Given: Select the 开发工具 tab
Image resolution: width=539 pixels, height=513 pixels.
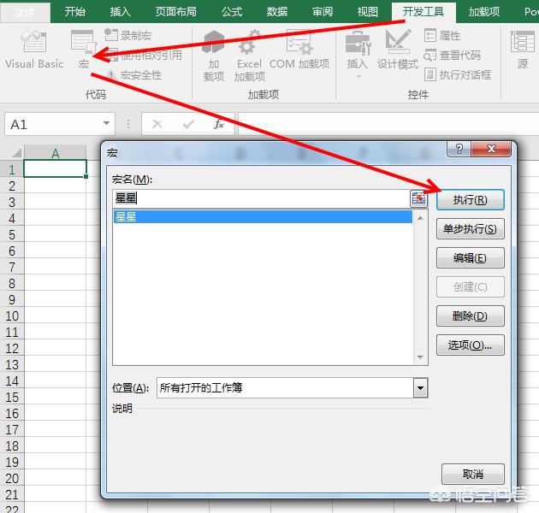Looking at the screenshot, I should click(x=423, y=12).
